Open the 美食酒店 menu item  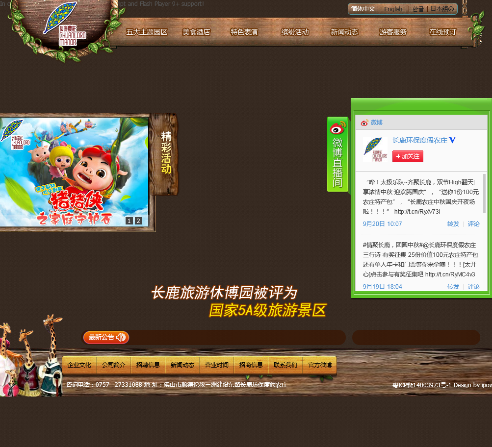pos(196,32)
